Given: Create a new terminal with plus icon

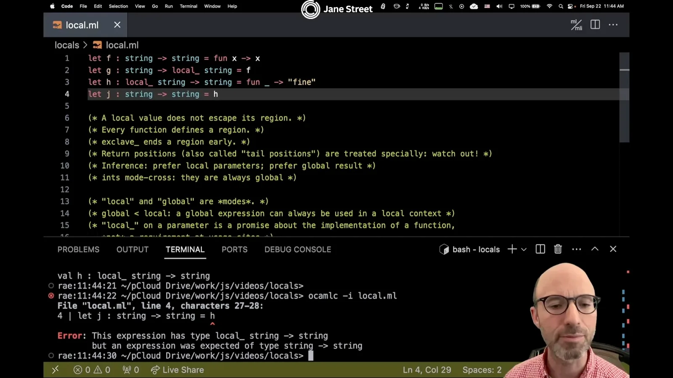Looking at the screenshot, I should pos(512,249).
